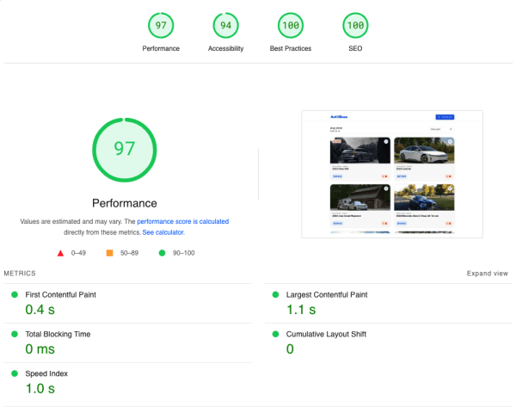The height and width of the screenshot is (407, 516).
Task: Click the Cumulative Layout Shift metric label
Action: click(x=326, y=334)
